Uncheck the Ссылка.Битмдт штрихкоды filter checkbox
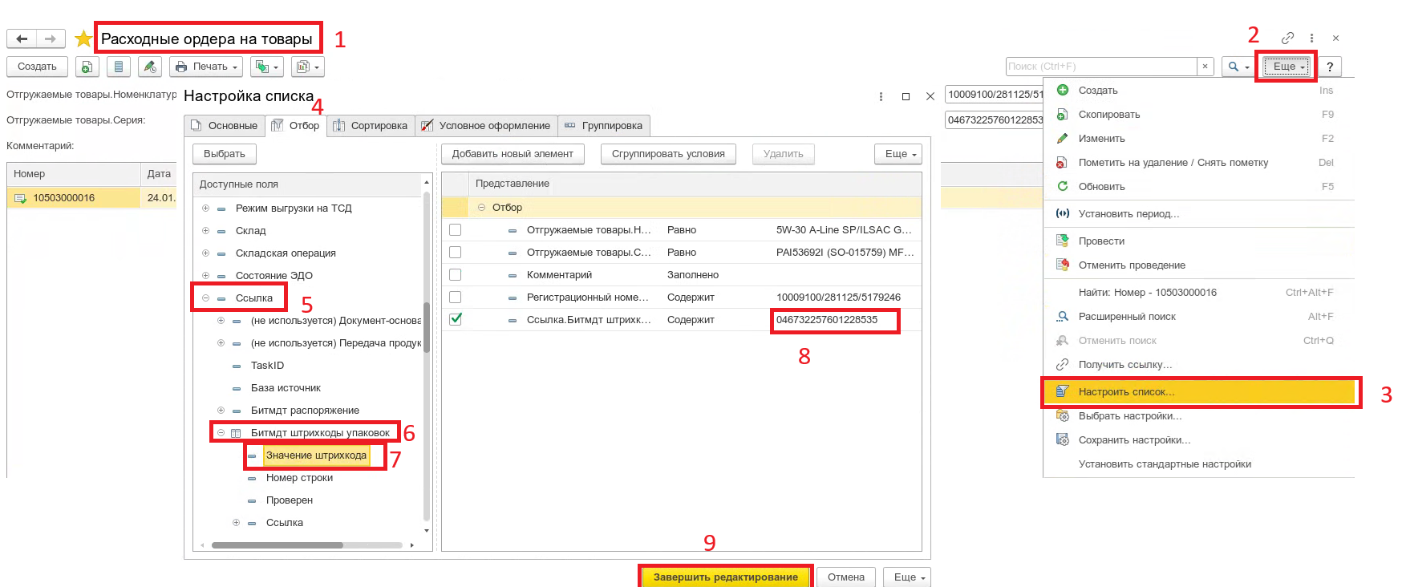This screenshot has width=1406, height=587. pos(456,319)
